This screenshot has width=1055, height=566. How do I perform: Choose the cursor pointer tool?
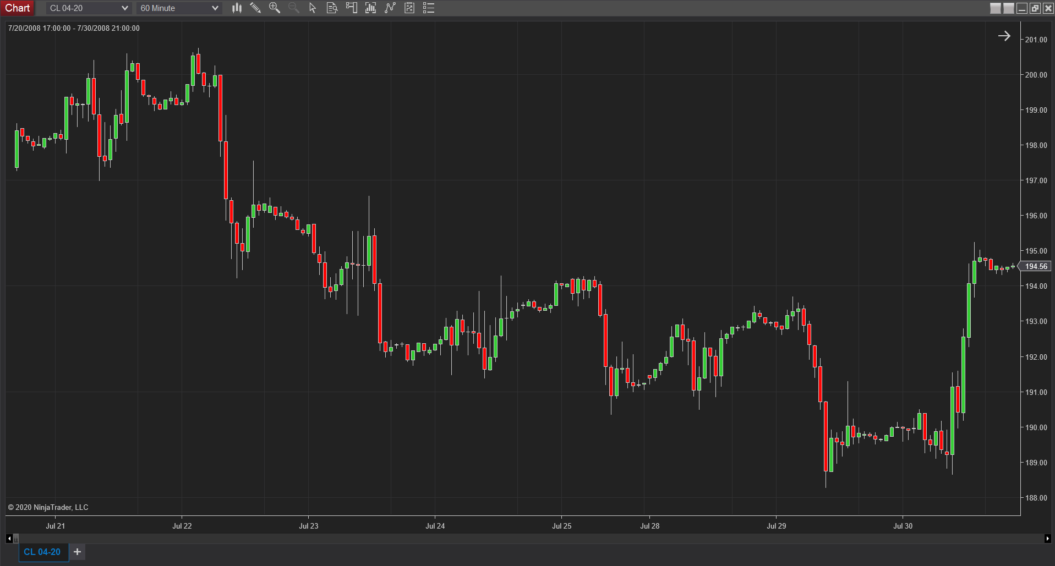313,8
